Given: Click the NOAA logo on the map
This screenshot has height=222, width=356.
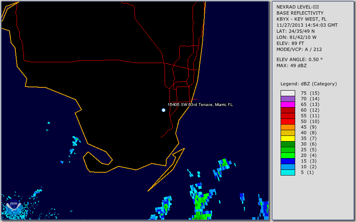Looking at the screenshot, I should [x=14, y=207].
